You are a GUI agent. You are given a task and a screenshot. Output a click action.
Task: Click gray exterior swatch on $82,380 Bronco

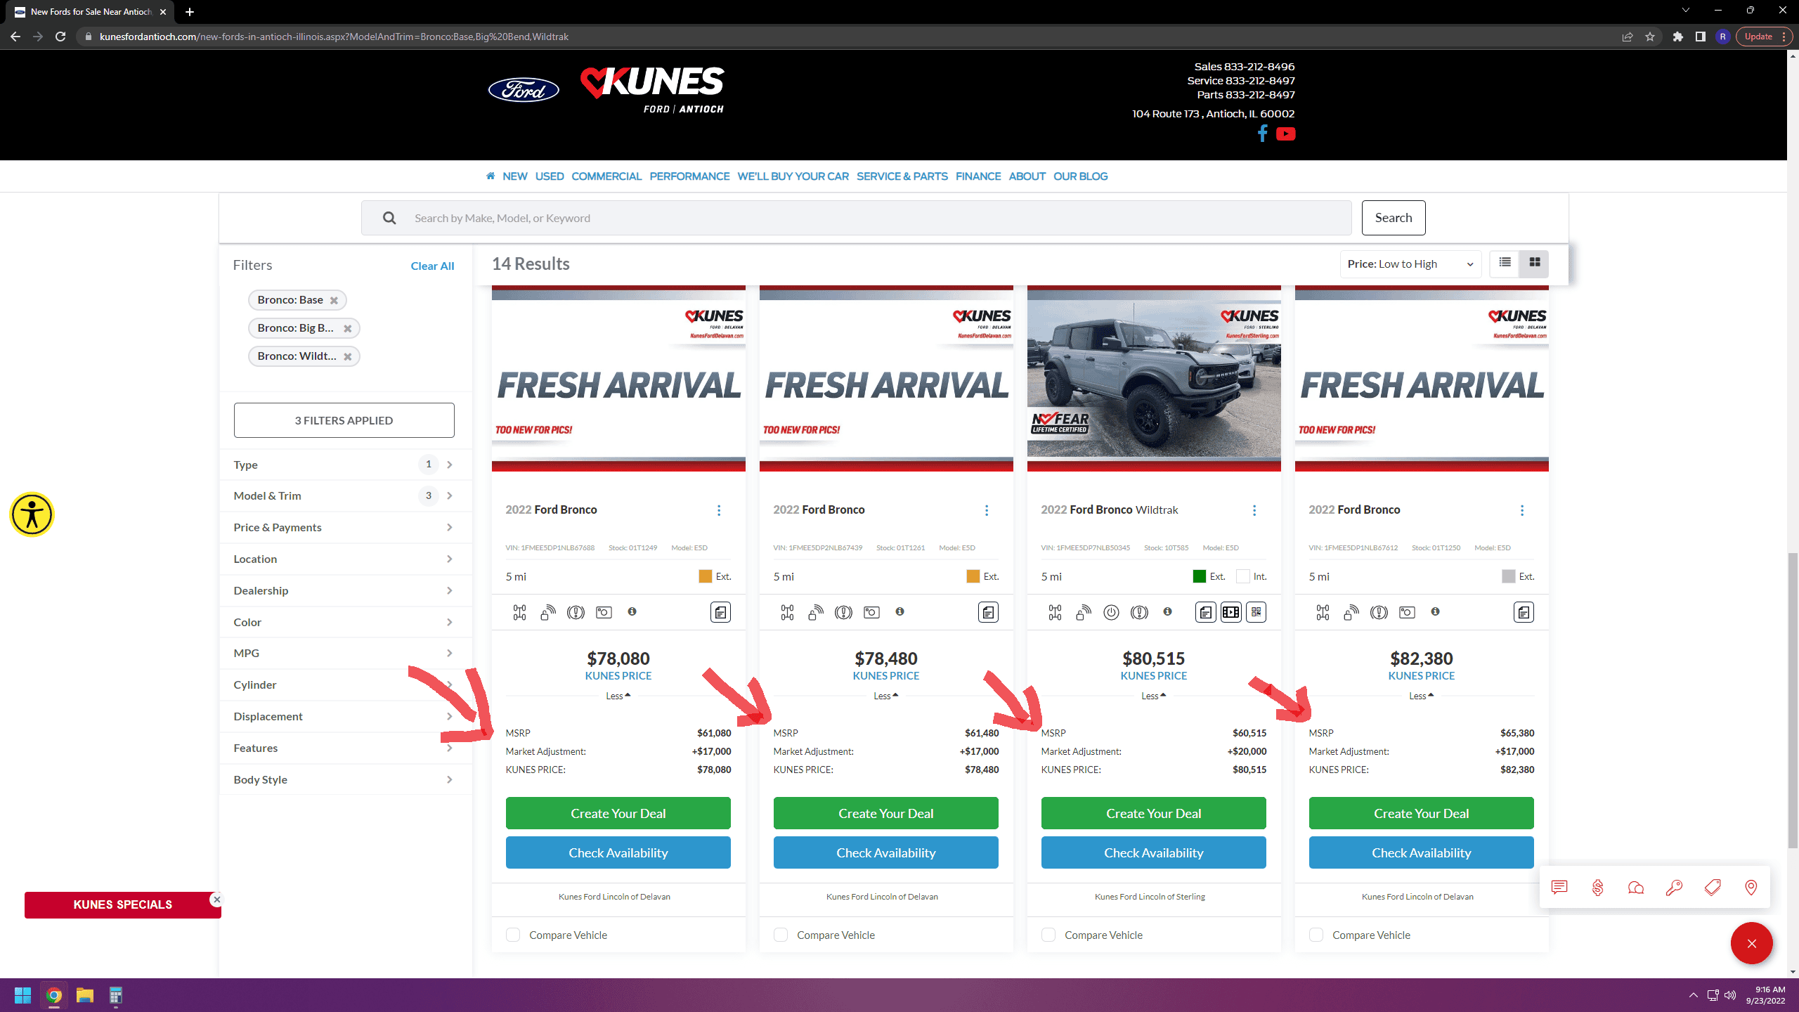pos(1509,576)
